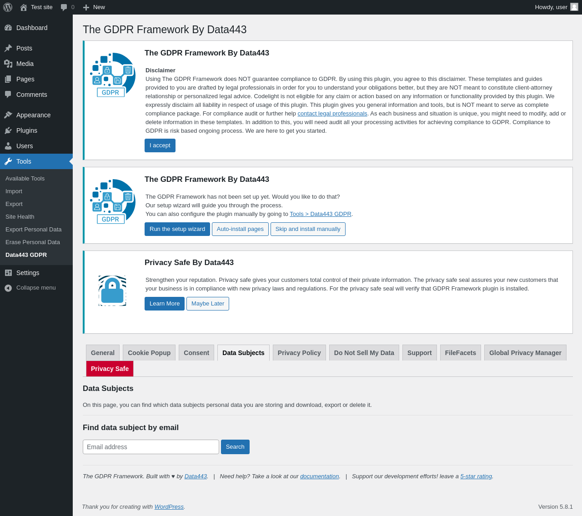Click the plus icon next to New

[x=86, y=7]
